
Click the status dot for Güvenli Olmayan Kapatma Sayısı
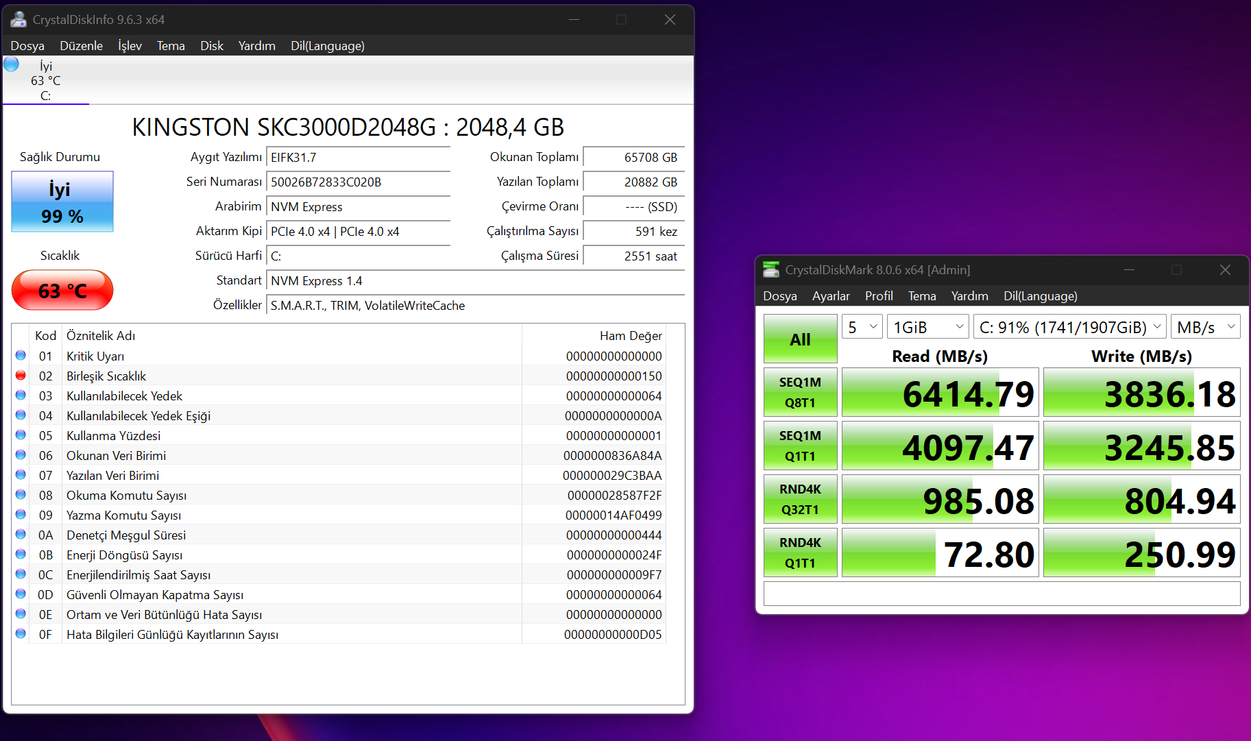pyautogui.click(x=21, y=594)
